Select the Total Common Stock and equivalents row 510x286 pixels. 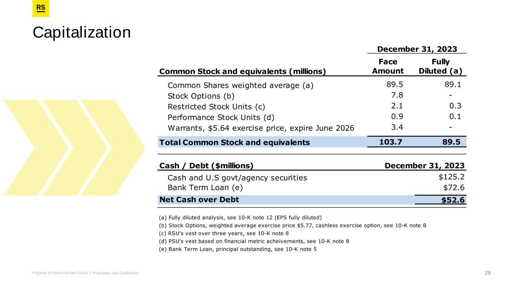tap(234, 142)
